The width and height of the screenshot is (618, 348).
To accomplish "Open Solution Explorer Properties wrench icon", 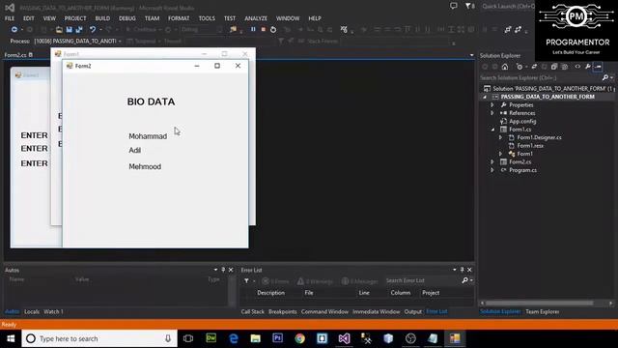I will tap(588, 67).
